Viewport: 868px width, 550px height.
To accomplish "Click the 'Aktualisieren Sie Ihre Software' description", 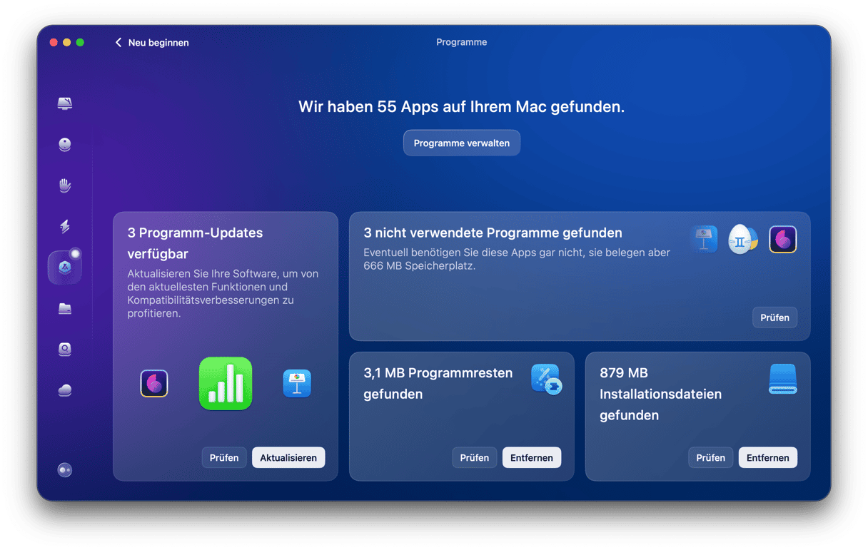I will tap(223, 293).
